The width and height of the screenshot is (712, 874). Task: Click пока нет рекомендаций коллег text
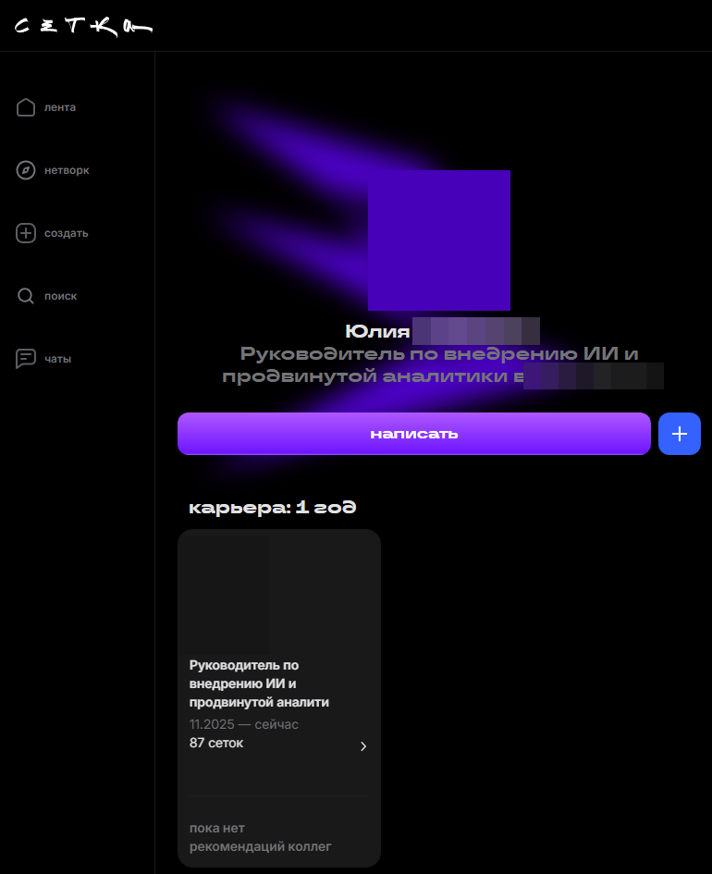[260, 837]
